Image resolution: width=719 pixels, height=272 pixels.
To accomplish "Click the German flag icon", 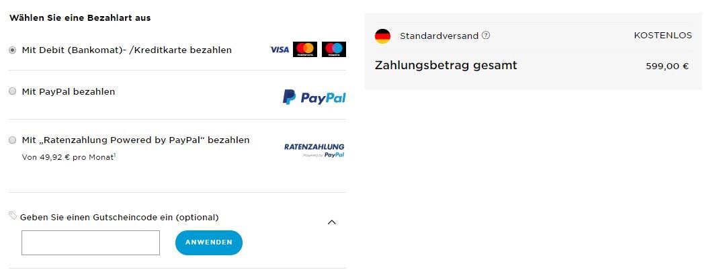I will [382, 36].
